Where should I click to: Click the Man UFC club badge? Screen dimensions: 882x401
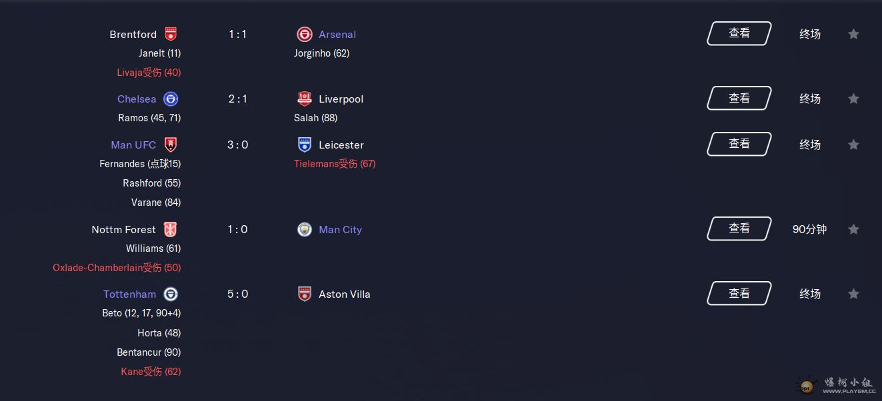point(171,145)
